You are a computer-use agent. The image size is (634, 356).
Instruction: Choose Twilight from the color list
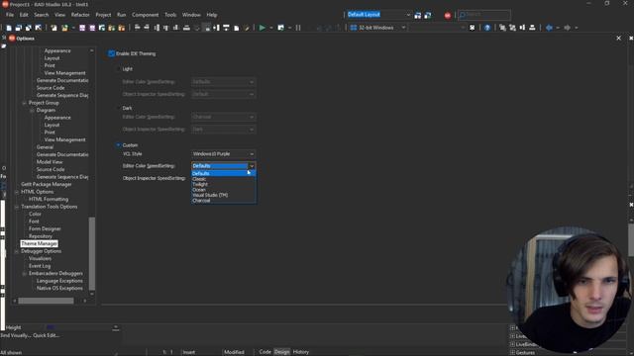(x=224, y=184)
